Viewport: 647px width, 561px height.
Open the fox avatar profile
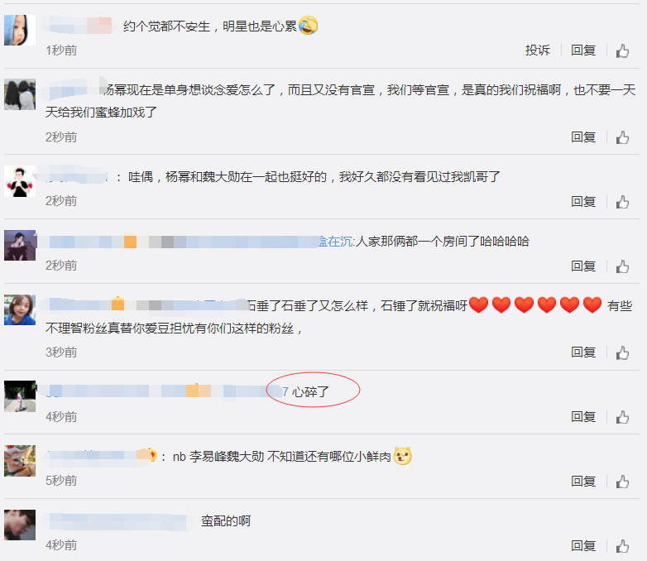(20, 461)
